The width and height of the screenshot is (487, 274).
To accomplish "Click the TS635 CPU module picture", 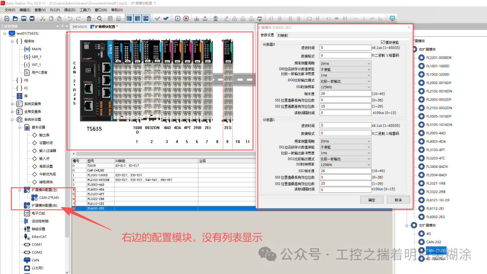I will point(96,80).
